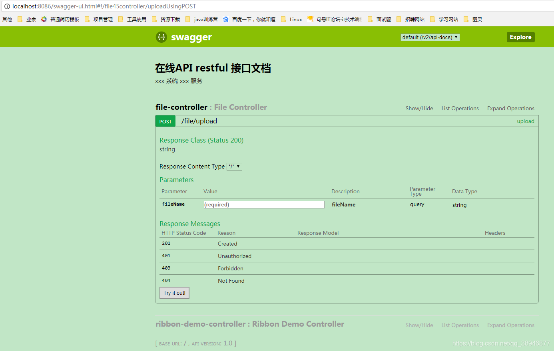Viewport: 554px width, 351px height.
Task: Click List Operations for file-controller
Action: (x=460, y=108)
